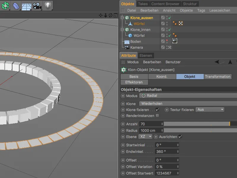Click the Klone_aussen cloner object icon
Screen dimensions: 237x178
tap(127, 18)
